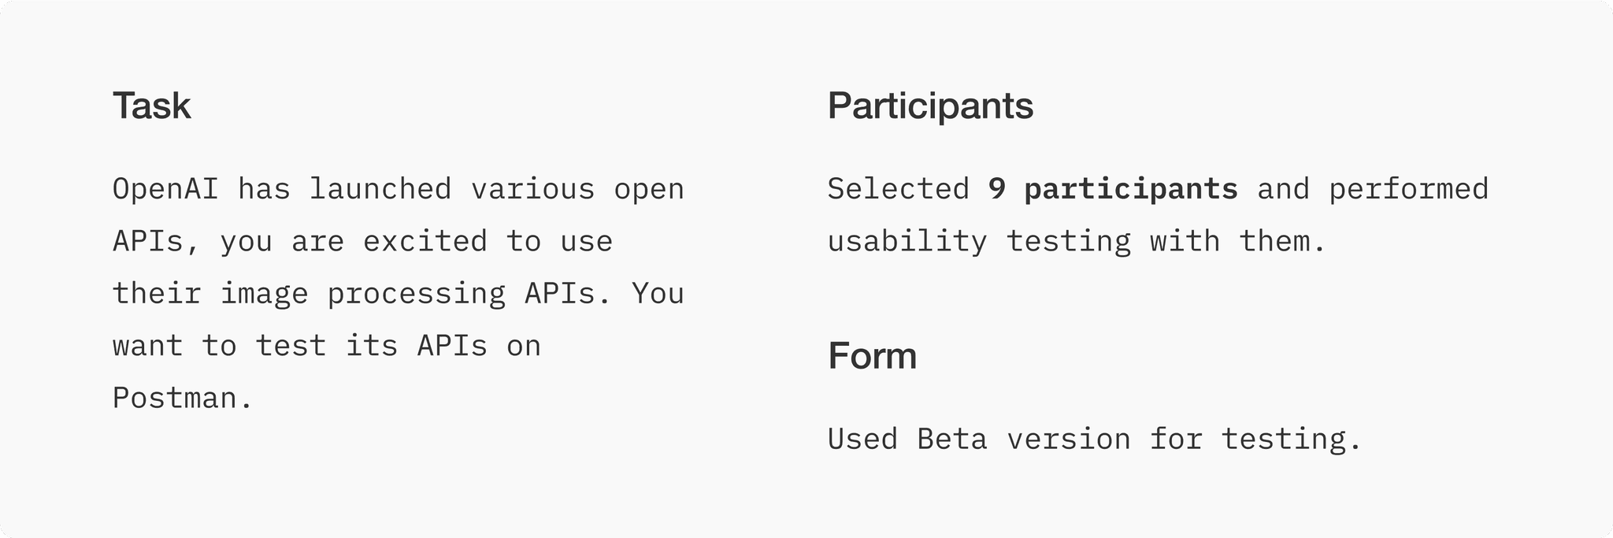Click the Task heading

tap(151, 106)
